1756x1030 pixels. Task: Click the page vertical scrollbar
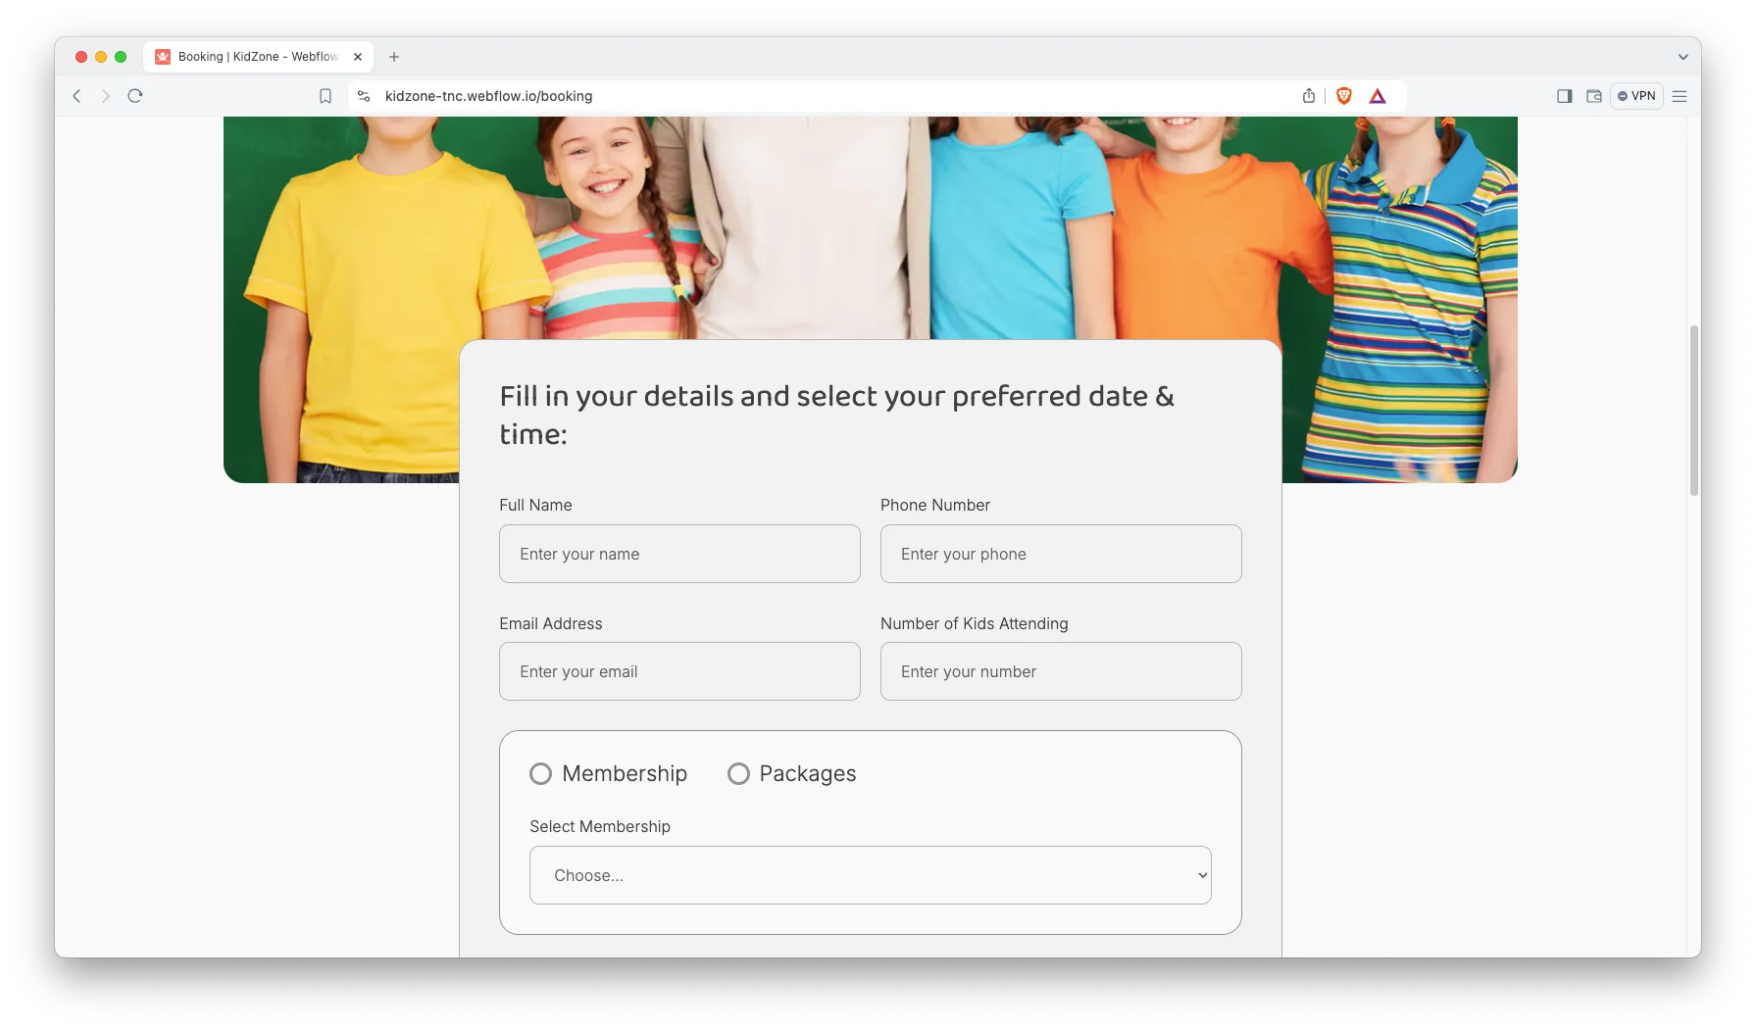tap(1693, 412)
